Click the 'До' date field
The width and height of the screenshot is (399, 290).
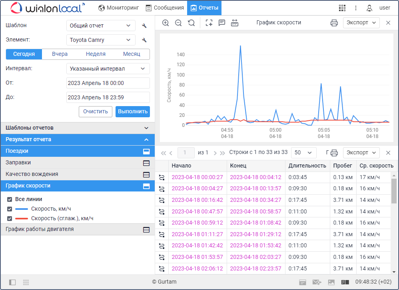[108, 97]
